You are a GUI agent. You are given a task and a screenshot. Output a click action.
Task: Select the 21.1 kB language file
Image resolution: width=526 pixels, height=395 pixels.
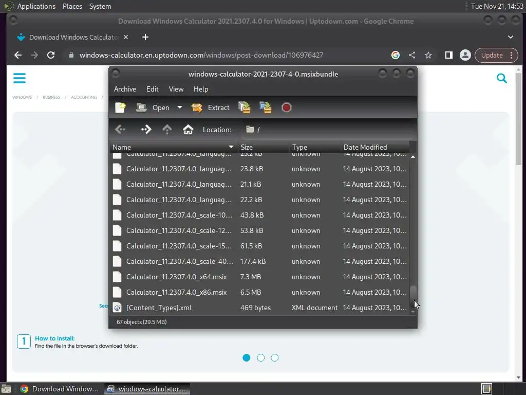point(259,184)
